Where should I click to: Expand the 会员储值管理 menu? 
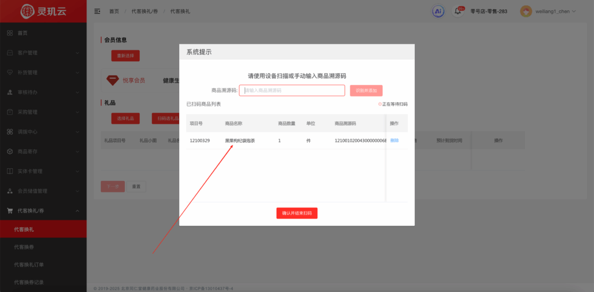[43, 191]
